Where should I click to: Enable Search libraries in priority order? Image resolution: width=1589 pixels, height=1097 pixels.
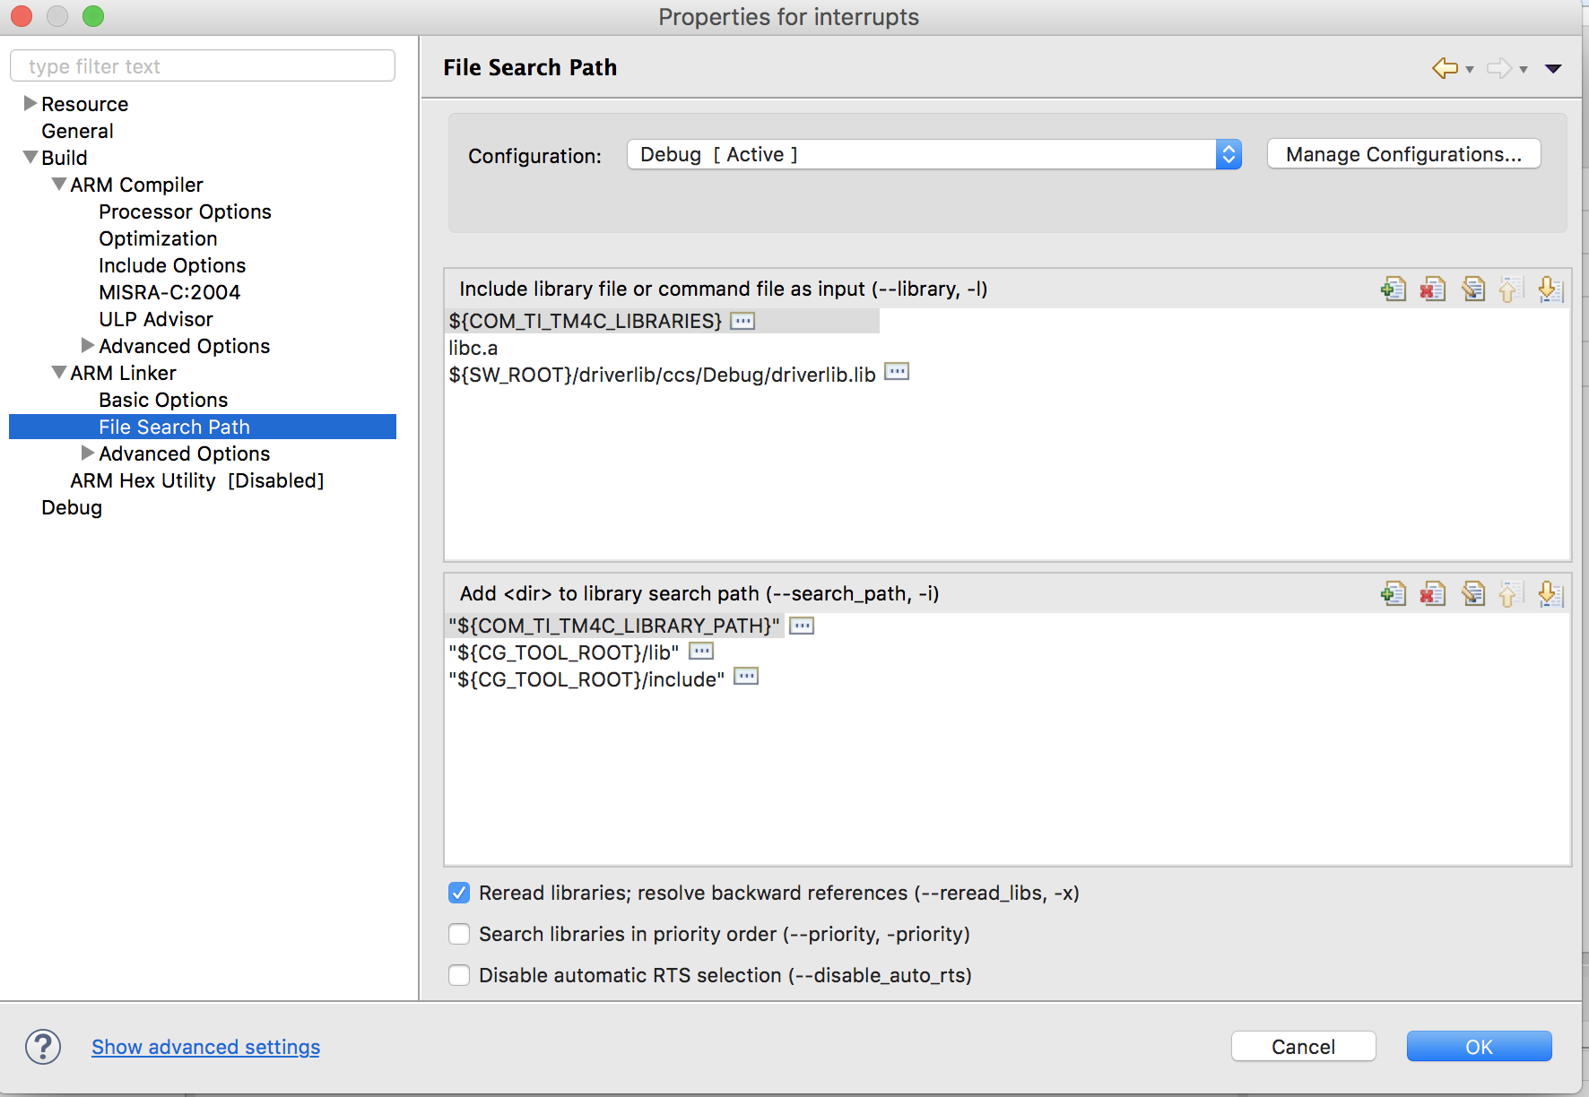(459, 934)
